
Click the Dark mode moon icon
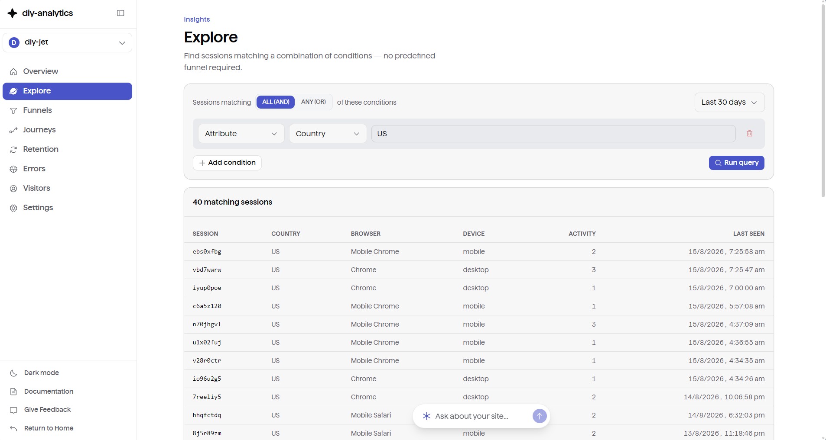tap(13, 373)
